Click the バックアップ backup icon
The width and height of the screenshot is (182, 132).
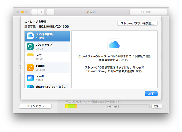click(x=30, y=46)
